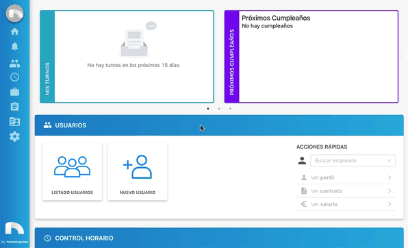
Task: Click the 'No hay cumpleaños' text
Action: point(267,26)
